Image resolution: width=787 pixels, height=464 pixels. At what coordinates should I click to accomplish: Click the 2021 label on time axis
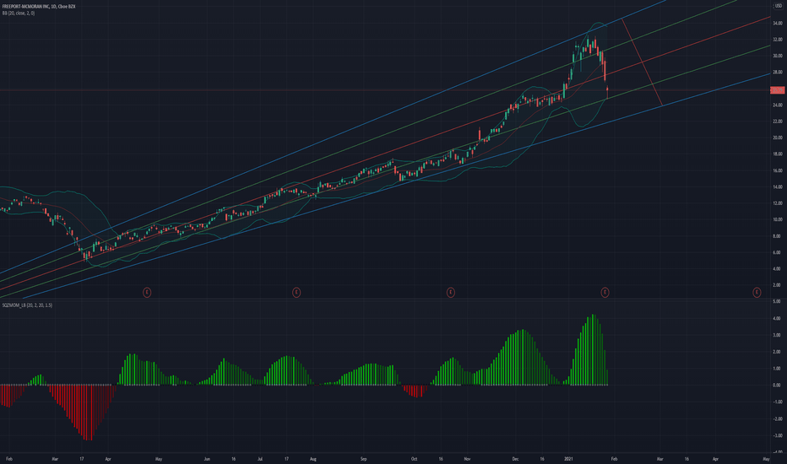[568, 459]
